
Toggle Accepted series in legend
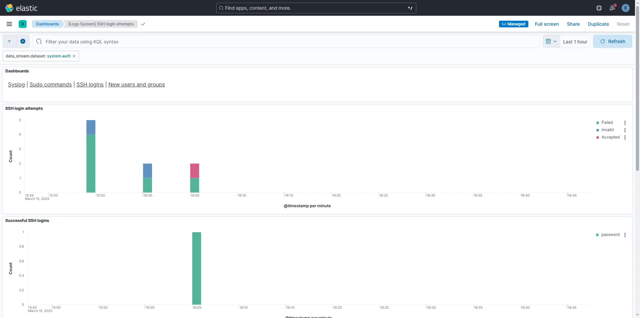tap(610, 137)
